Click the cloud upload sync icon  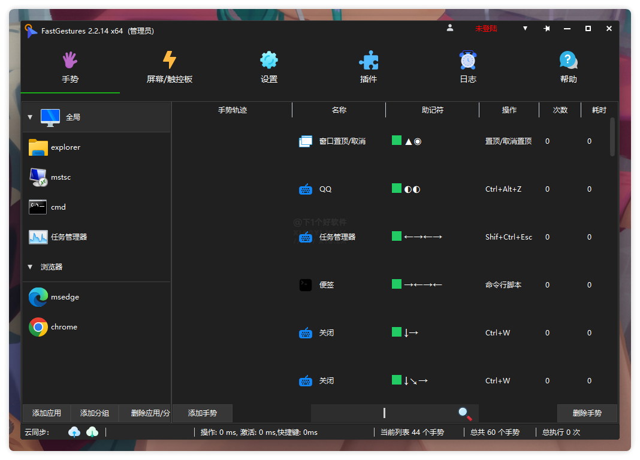[x=74, y=432]
